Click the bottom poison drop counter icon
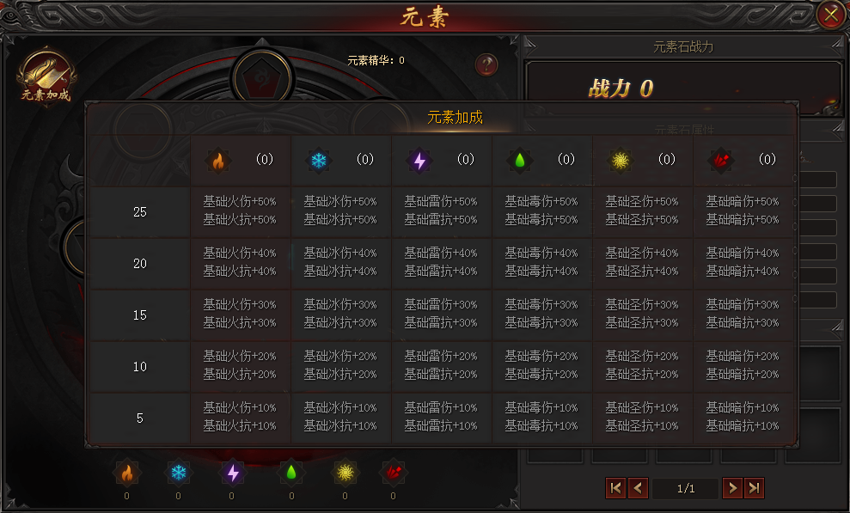This screenshot has height=513, width=850. [x=291, y=473]
